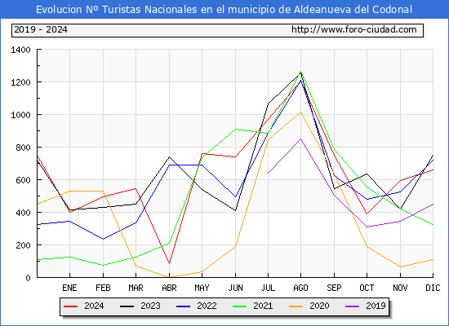Click the 2019 legend text label
Screen dimensions: 449x326
click(376, 306)
